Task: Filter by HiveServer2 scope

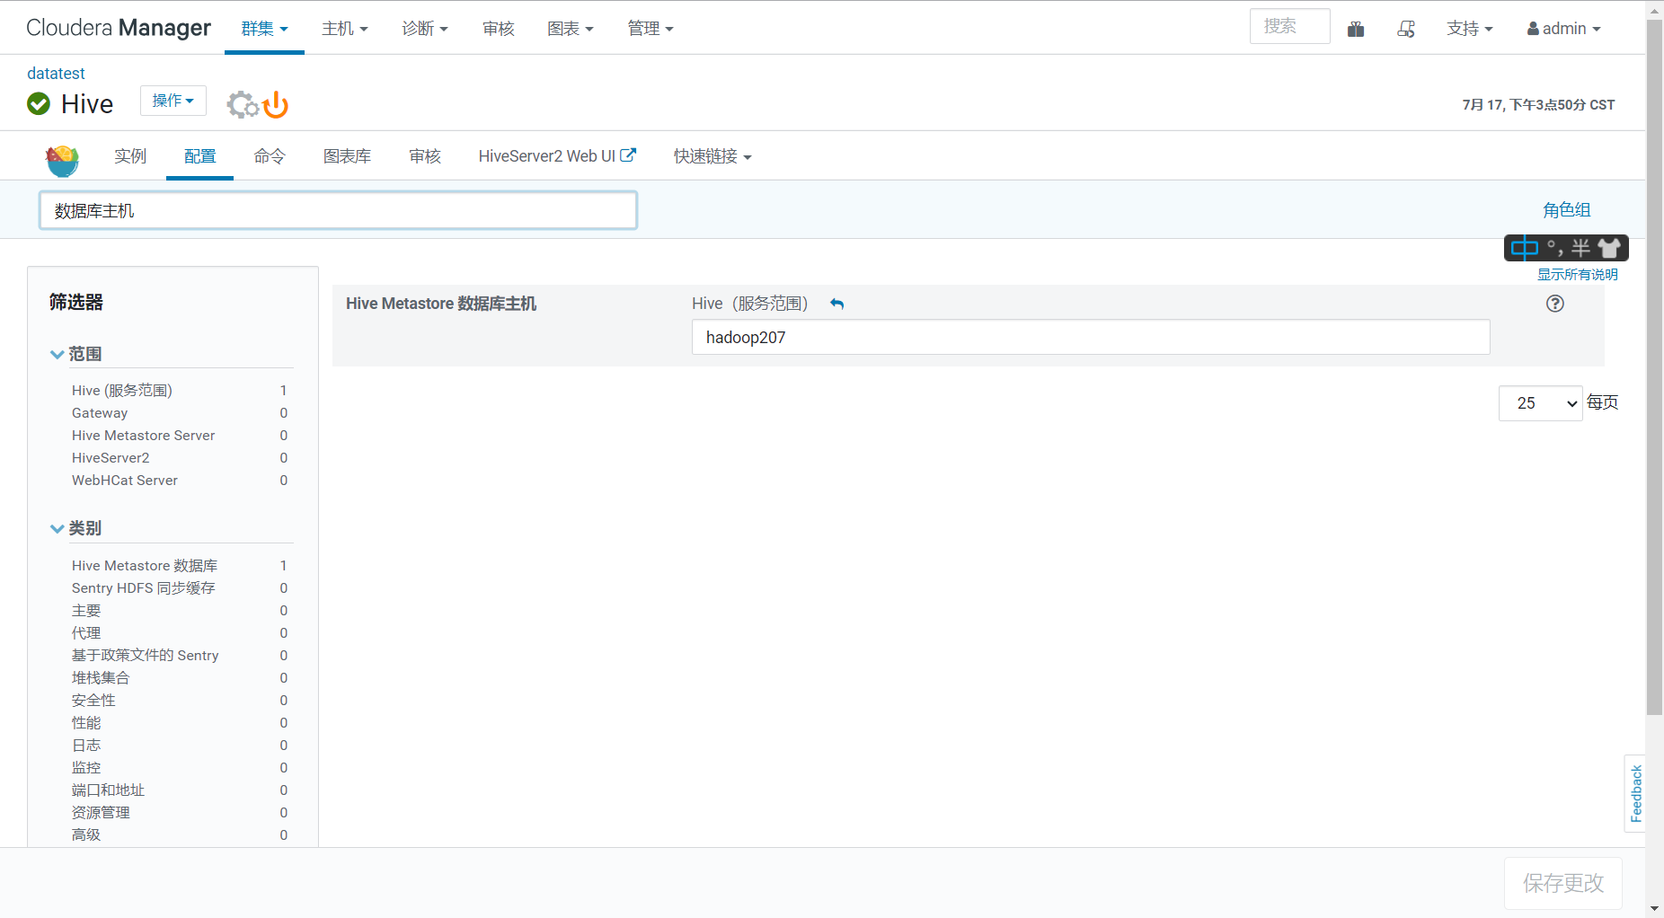Action: click(111, 458)
